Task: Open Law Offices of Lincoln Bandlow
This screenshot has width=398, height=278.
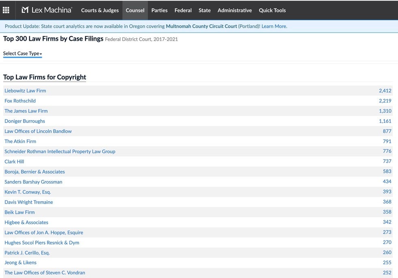Action: (38, 131)
